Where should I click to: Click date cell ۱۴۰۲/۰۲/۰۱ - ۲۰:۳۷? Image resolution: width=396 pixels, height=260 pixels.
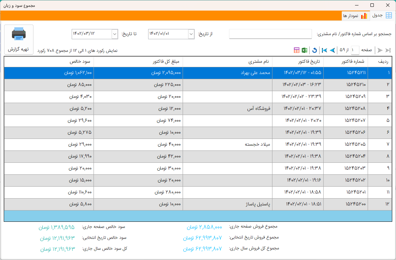click(298, 109)
